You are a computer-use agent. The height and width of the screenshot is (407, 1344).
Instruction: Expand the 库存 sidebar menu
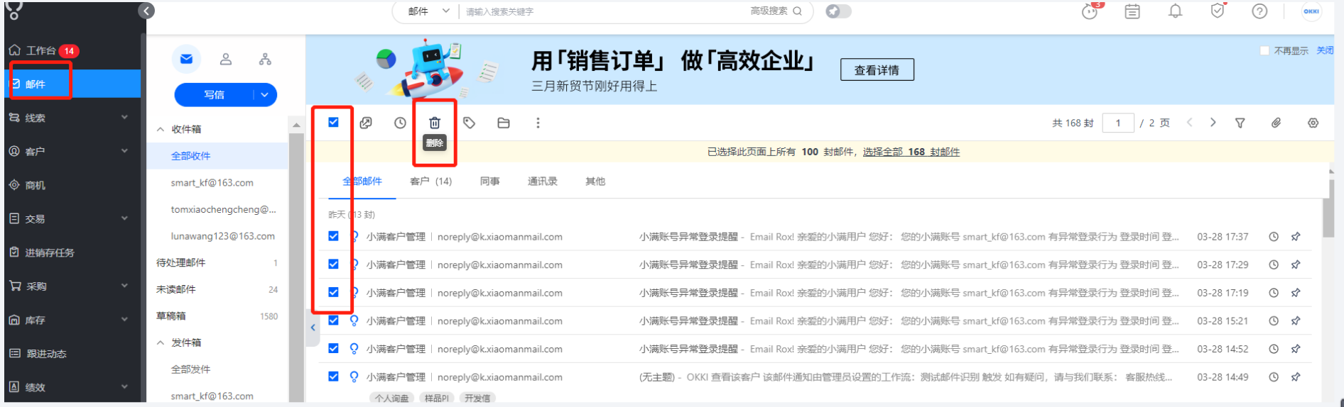[124, 320]
